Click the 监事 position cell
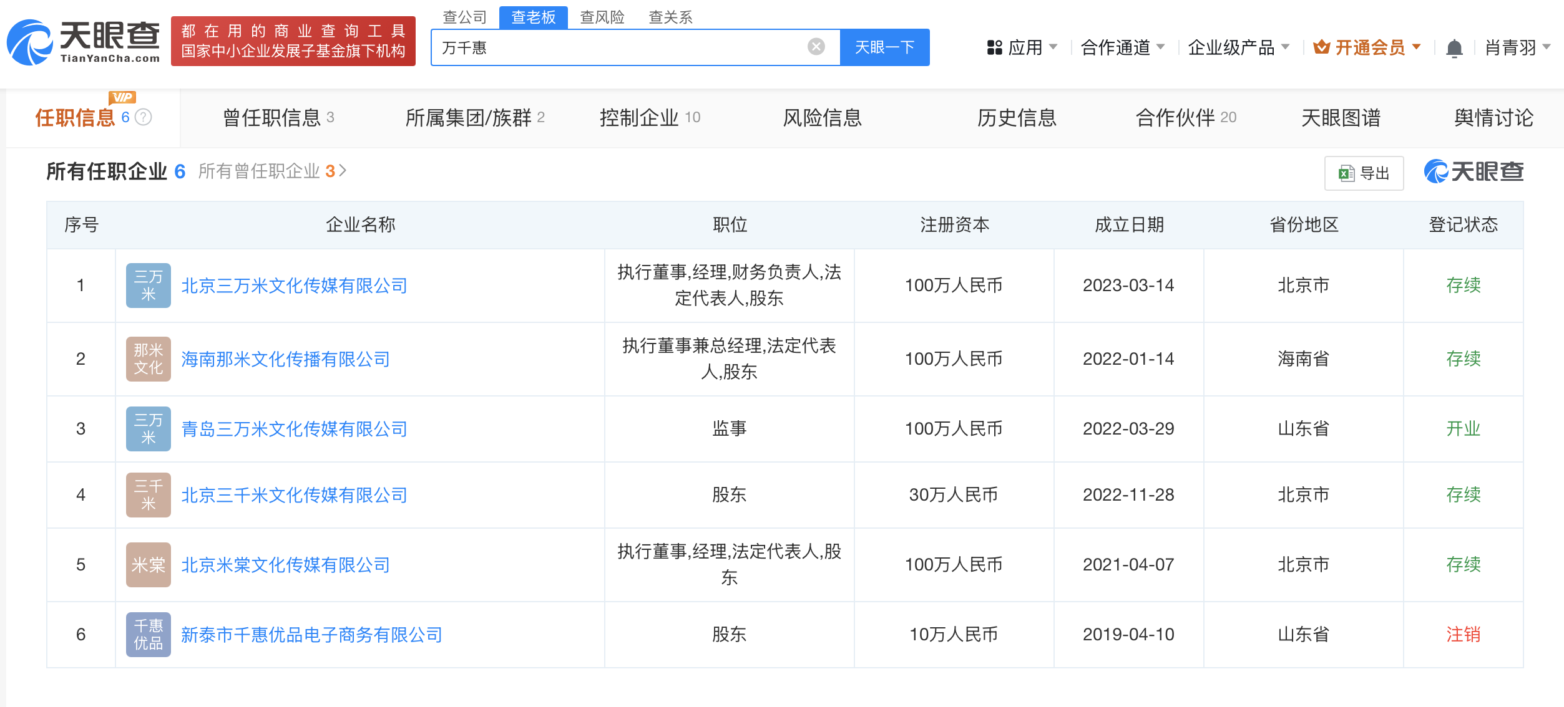Image resolution: width=1564 pixels, height=707 pixels. 730,429
